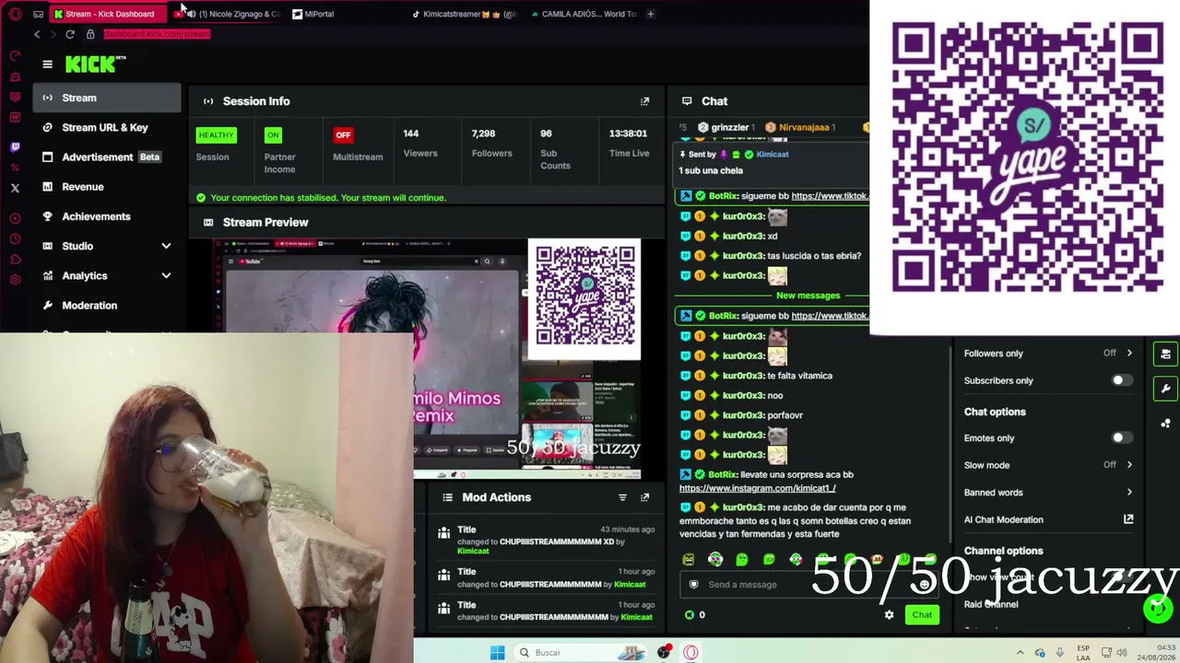This screenshot has height=663, width=1180.
Task: Jump to New messages in chat
Action: pyautogui.click(x=808, y=296)
